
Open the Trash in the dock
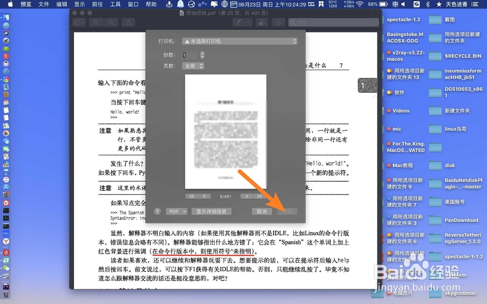[6, 294]
